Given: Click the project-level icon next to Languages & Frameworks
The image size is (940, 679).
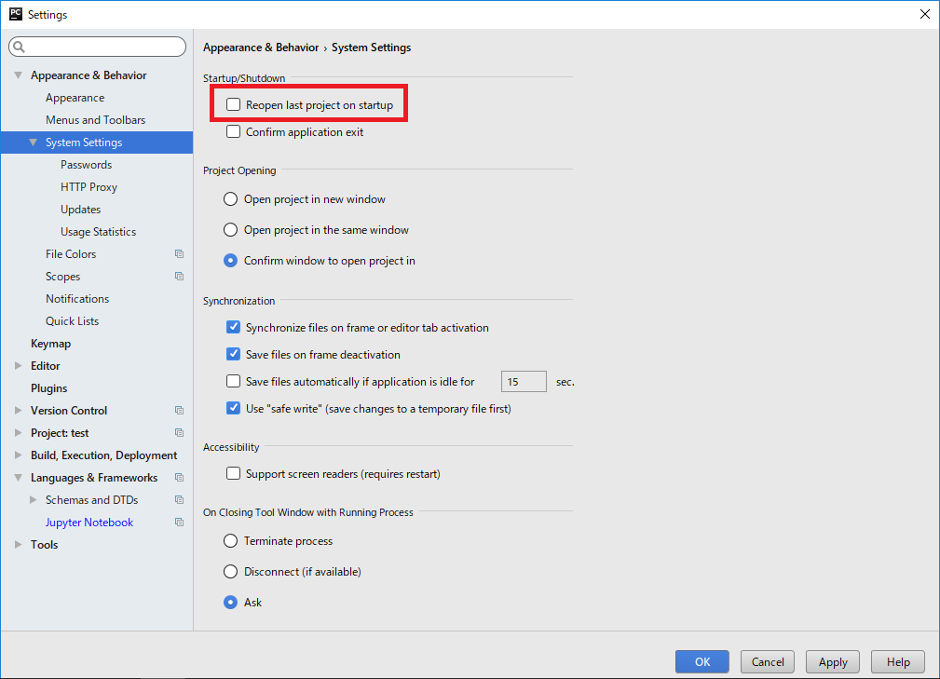Looking at the screenshot, I should pos(179,478).
